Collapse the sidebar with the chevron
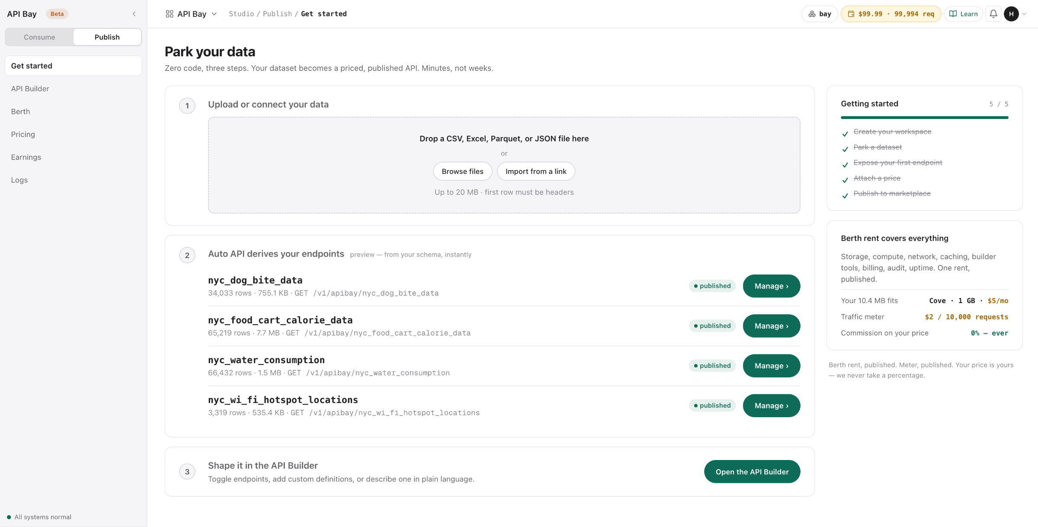 [134, 14]
